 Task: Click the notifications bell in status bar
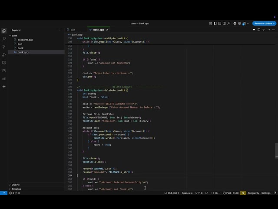pos(275,193)
